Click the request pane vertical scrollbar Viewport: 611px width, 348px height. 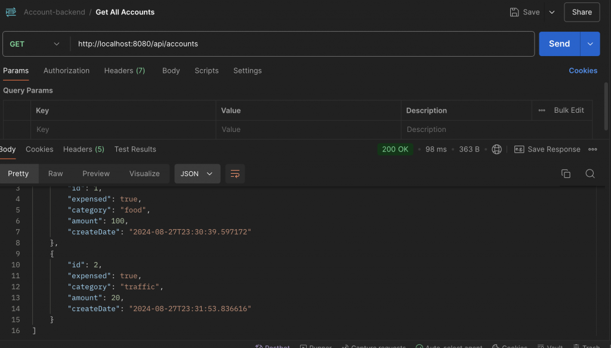coord(606,106)
